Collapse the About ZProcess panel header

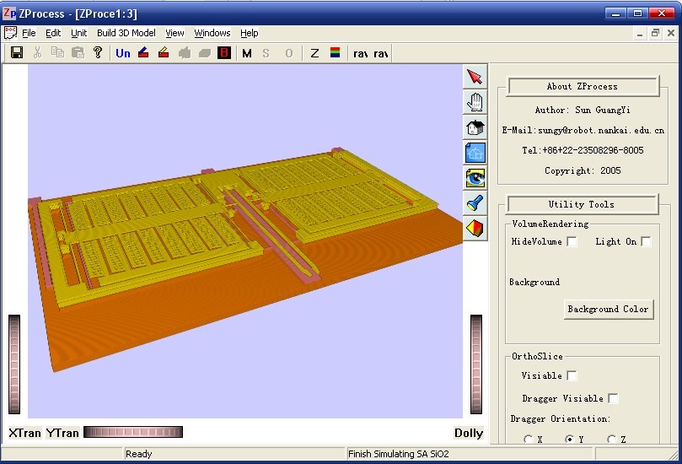583,86
